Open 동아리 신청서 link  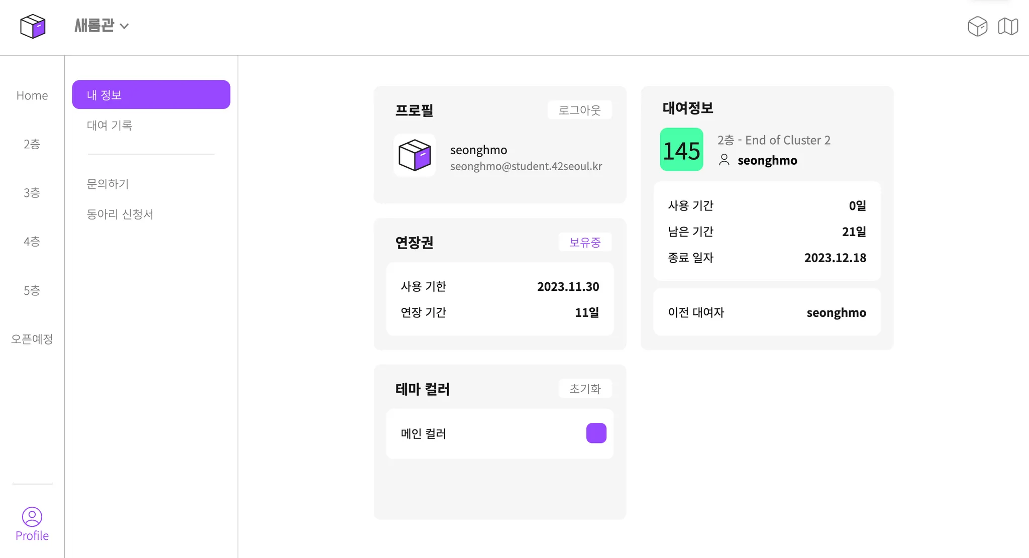[x=120, y=214]
